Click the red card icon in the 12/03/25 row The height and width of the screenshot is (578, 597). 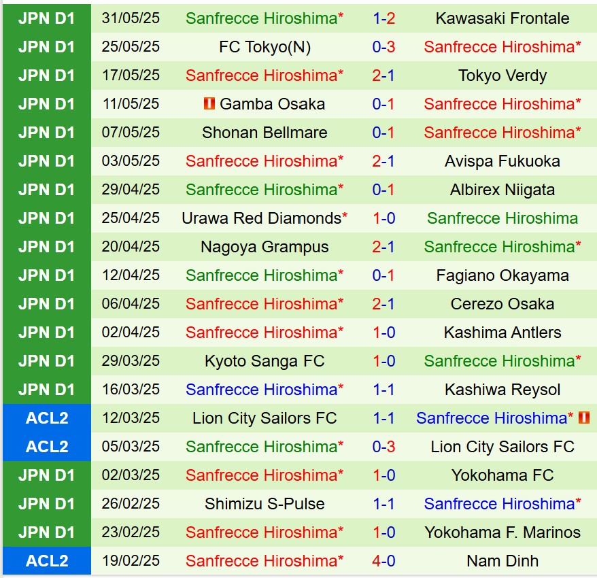583,418
